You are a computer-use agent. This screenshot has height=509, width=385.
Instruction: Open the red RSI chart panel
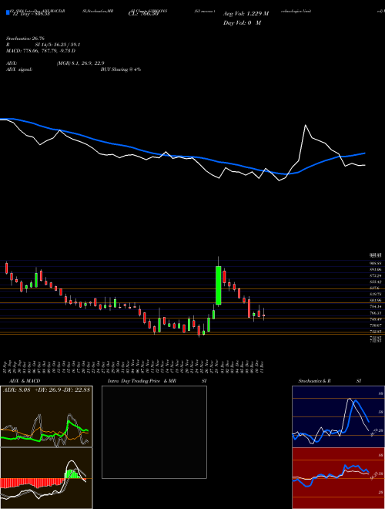[338, 478]
